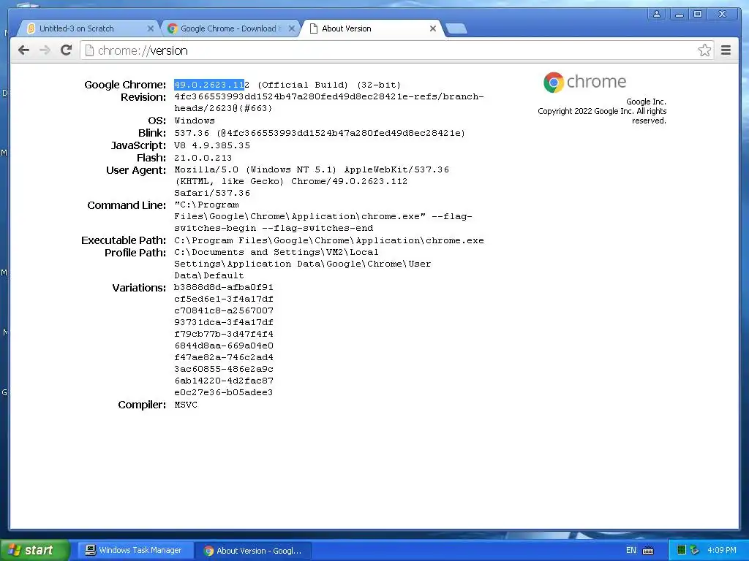The width and height of the screenshot is (749, 561).
Task: Open the Windows start menu
Action: tap(35, 550)
